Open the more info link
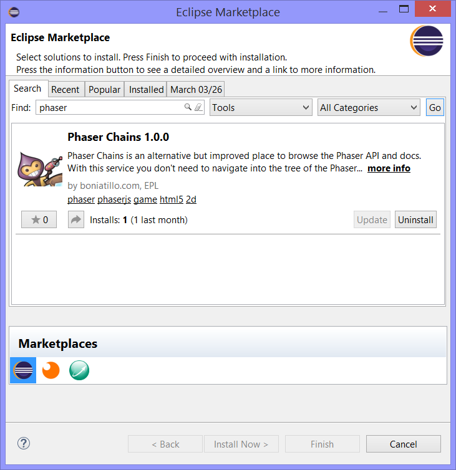Viewport: 456px width, 470px height. [389, 168]
